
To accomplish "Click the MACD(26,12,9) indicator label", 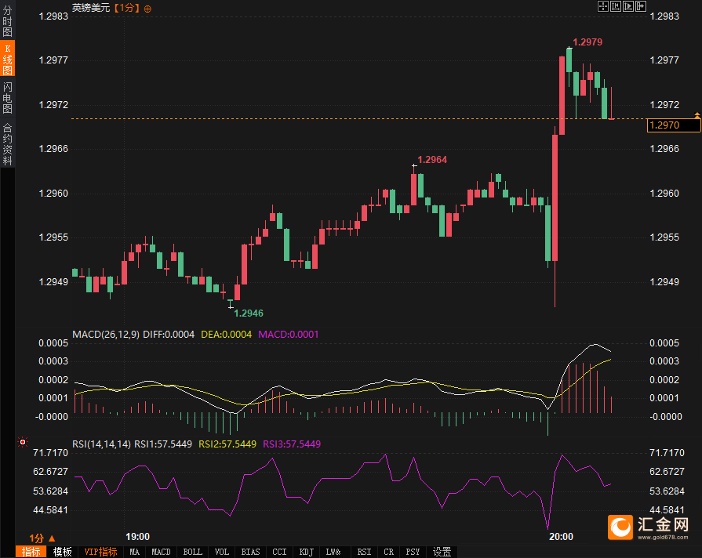I will [106, 335].
